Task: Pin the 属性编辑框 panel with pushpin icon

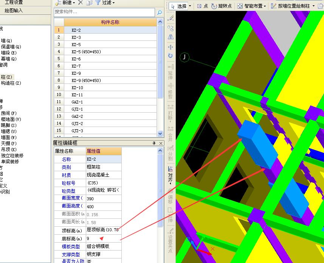Action: tap(154, 143)
